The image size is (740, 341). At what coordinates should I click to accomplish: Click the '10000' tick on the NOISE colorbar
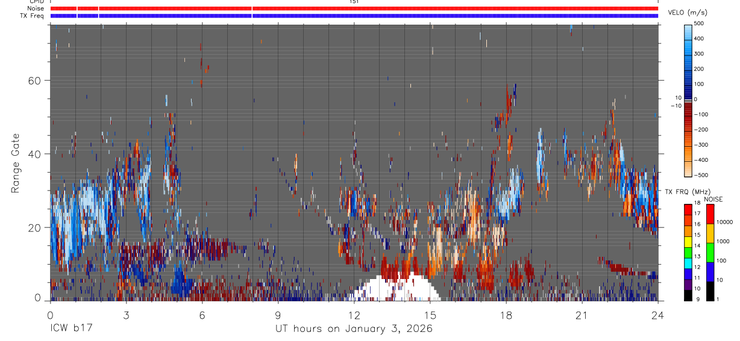pyautogui.click(x=724, y=222)
